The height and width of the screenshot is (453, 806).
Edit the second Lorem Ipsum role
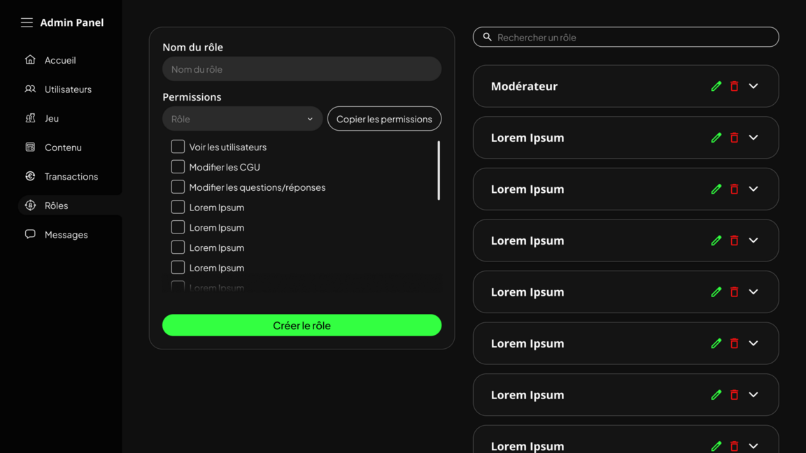tap(716, 189)
